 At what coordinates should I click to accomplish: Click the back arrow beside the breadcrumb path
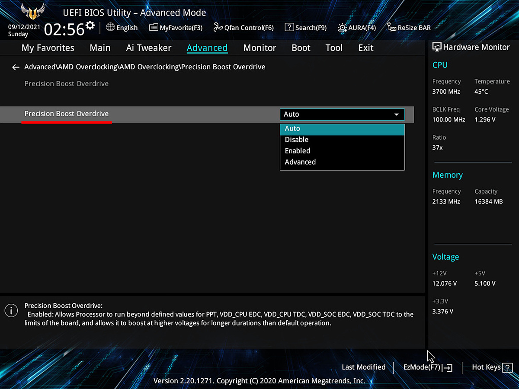[x=16, y=67]
